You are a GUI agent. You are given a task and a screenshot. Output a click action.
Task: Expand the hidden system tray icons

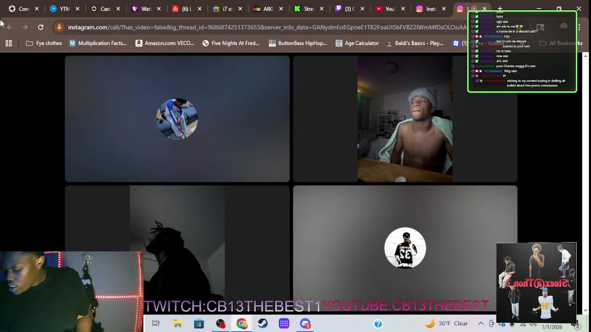coord(481,324)
